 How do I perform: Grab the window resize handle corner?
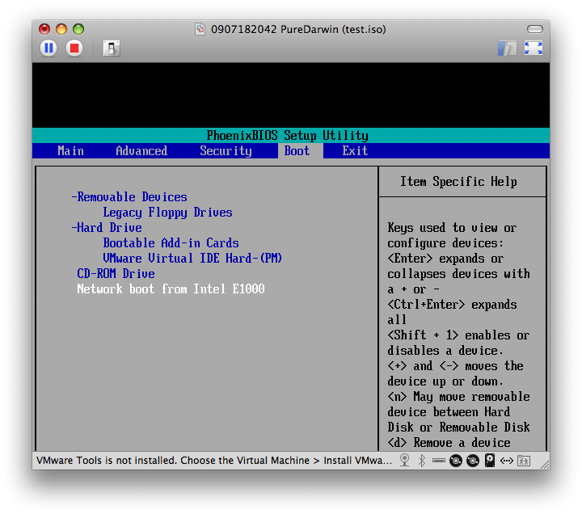(545, 464)
